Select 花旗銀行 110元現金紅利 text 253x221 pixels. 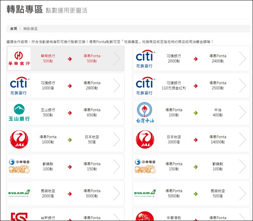[x=174, y=85]
